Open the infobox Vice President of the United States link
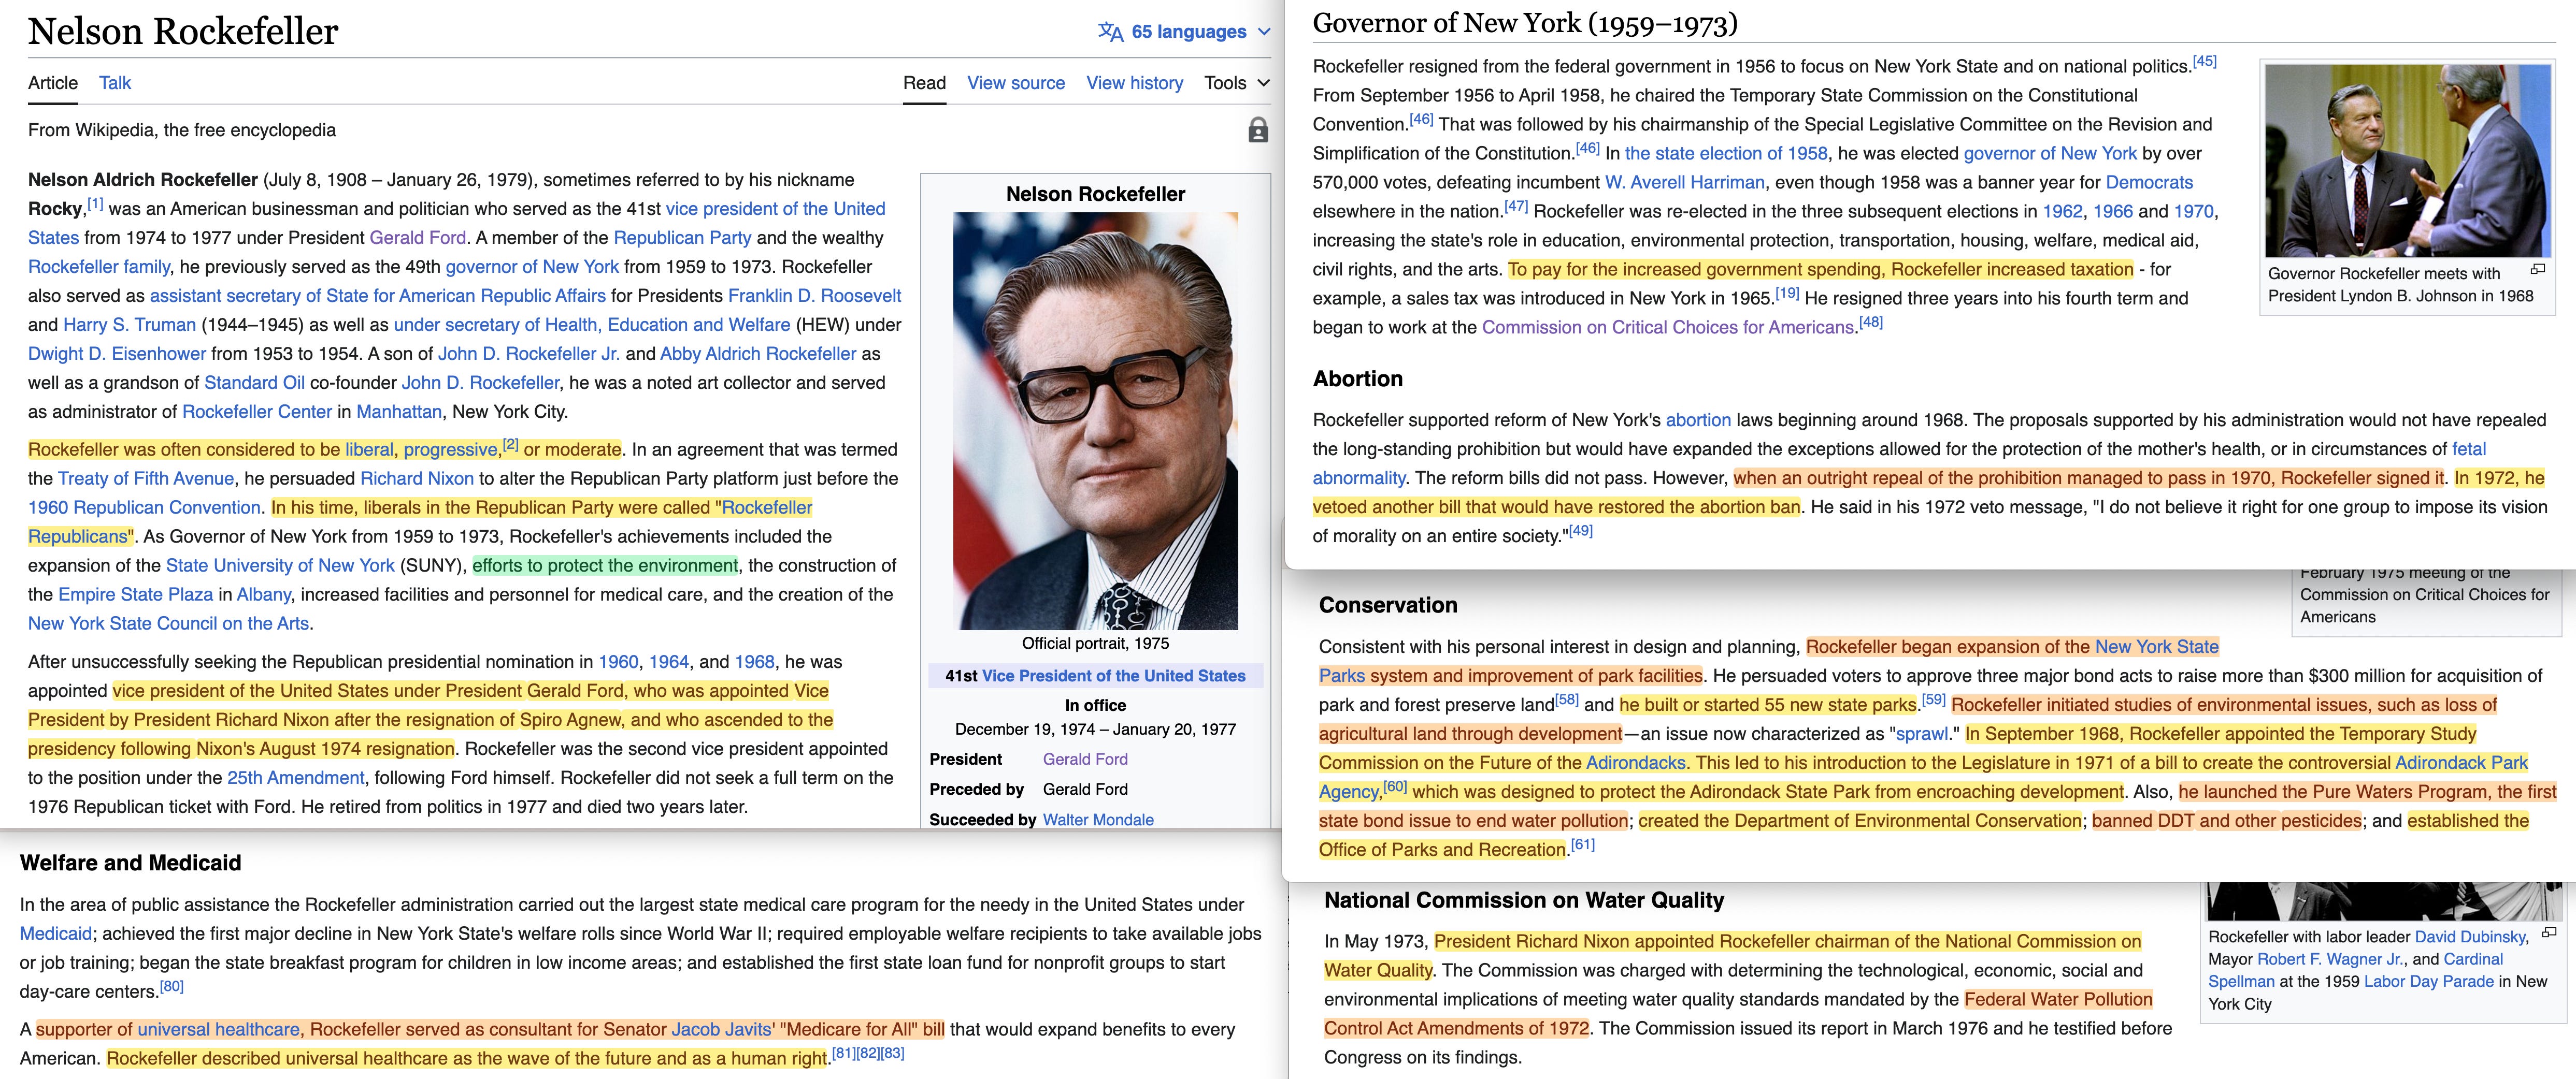Image resolution: width=2576 pixels, height=1079 pixels. (x=1113, y=676)
